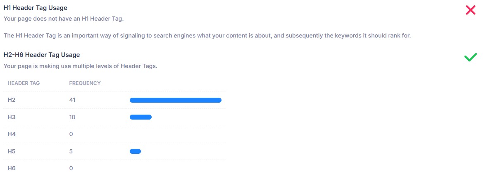This screenshot has width=493, height=181.
Task: Click the H2 frequency bar
Action: [175, 100]
